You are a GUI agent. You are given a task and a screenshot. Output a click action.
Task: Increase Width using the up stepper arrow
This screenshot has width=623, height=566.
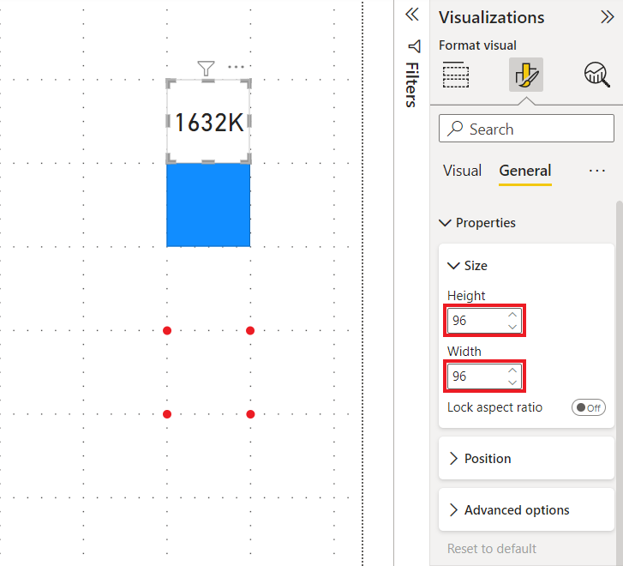point(512,370)
